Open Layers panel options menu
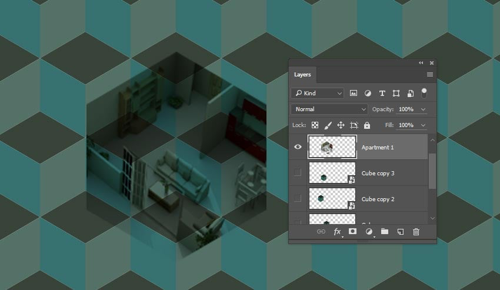500x290 pixels. coord(430,74)
